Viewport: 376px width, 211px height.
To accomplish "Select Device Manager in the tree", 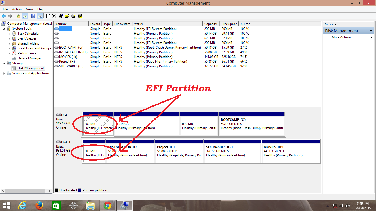I will [x=29, y=58].
